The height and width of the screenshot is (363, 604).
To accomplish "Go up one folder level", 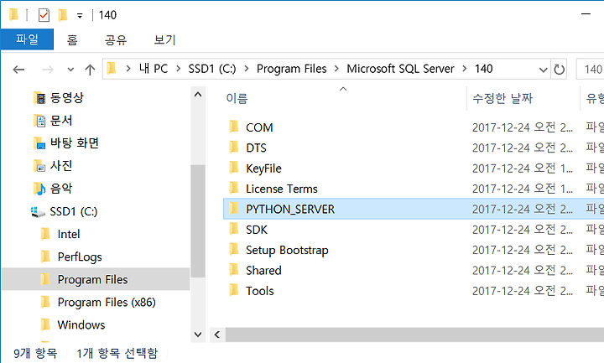I will click(x=90, y=70).
